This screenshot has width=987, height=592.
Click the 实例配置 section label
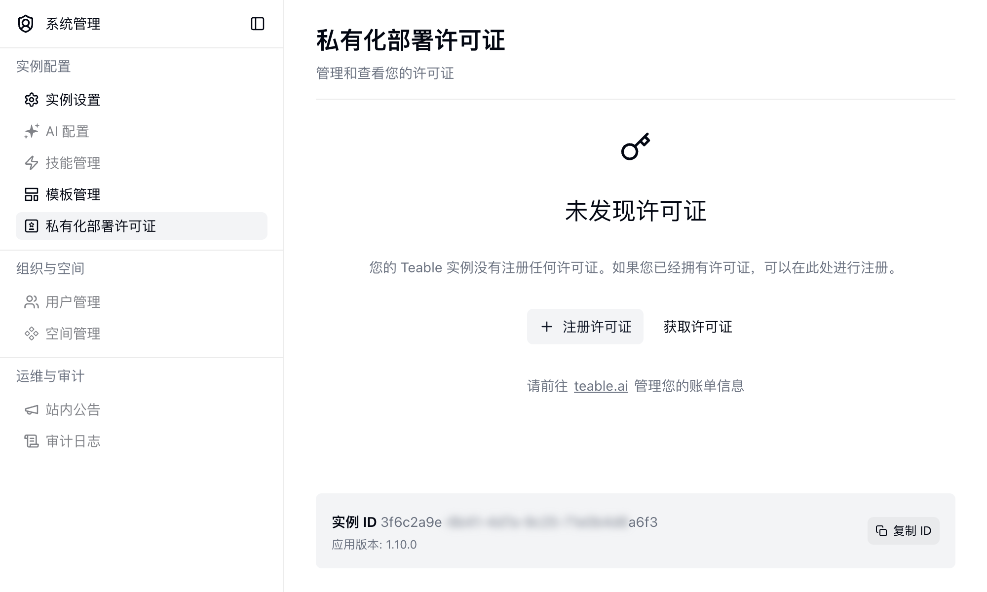[x=43, y=66]
